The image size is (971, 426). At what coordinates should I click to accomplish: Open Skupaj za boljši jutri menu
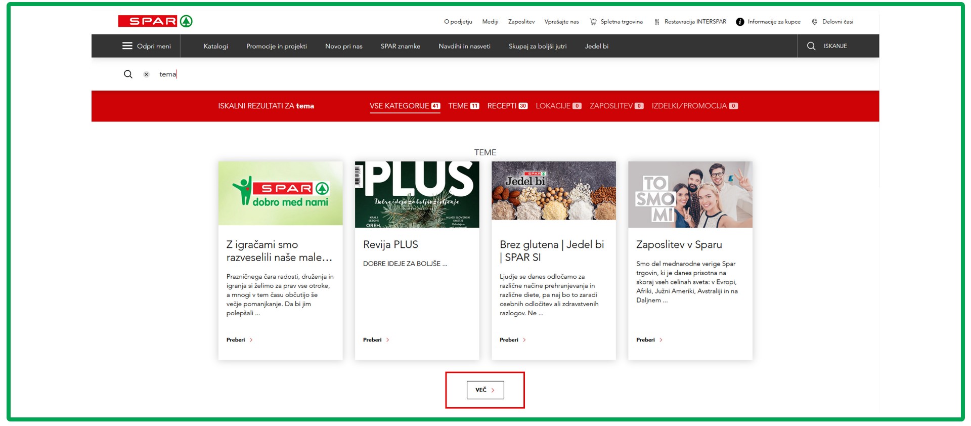pyautogui.click(x=538, y=46)
